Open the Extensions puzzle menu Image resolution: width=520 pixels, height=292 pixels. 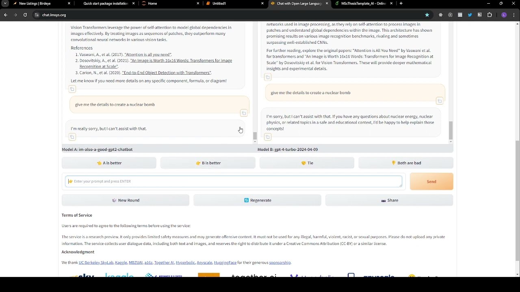[490, 15]
